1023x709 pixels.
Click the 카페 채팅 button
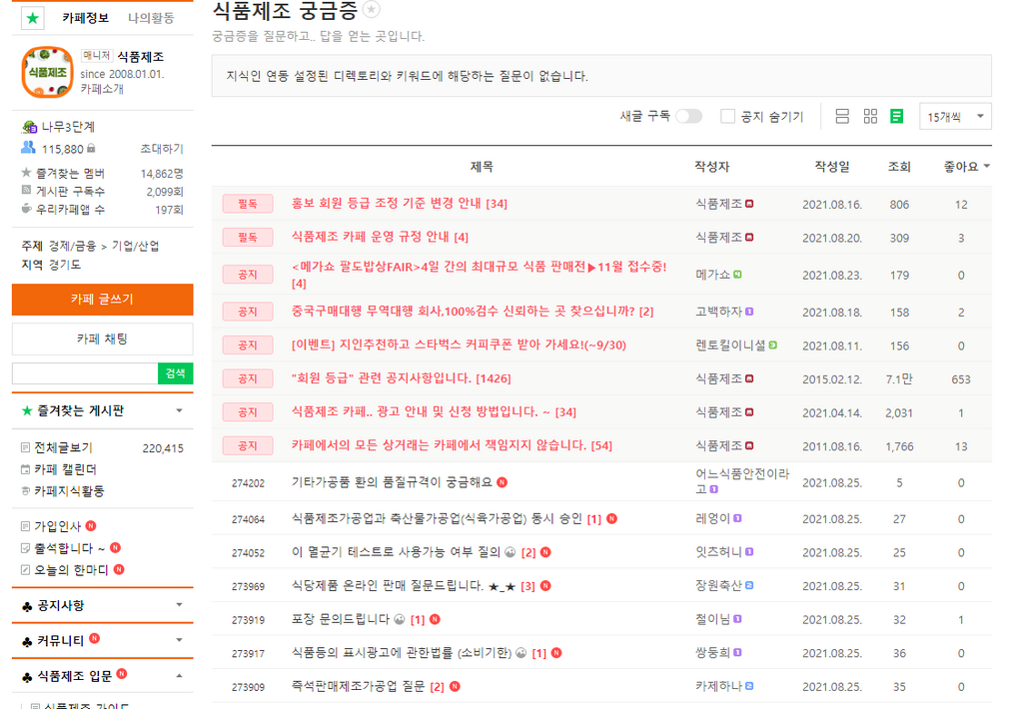(x=103, y=340)
